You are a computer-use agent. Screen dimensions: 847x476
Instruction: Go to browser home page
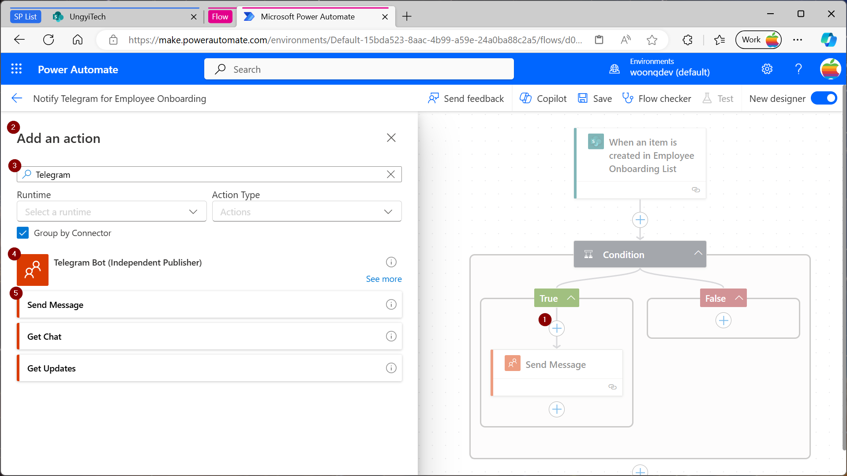(x=78, y=40)
